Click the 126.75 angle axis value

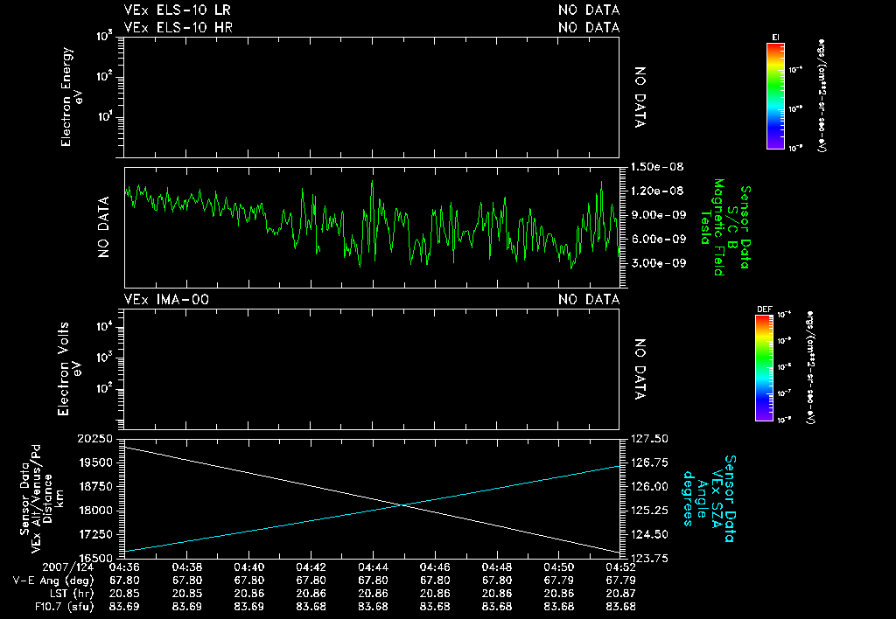[650, 463]
